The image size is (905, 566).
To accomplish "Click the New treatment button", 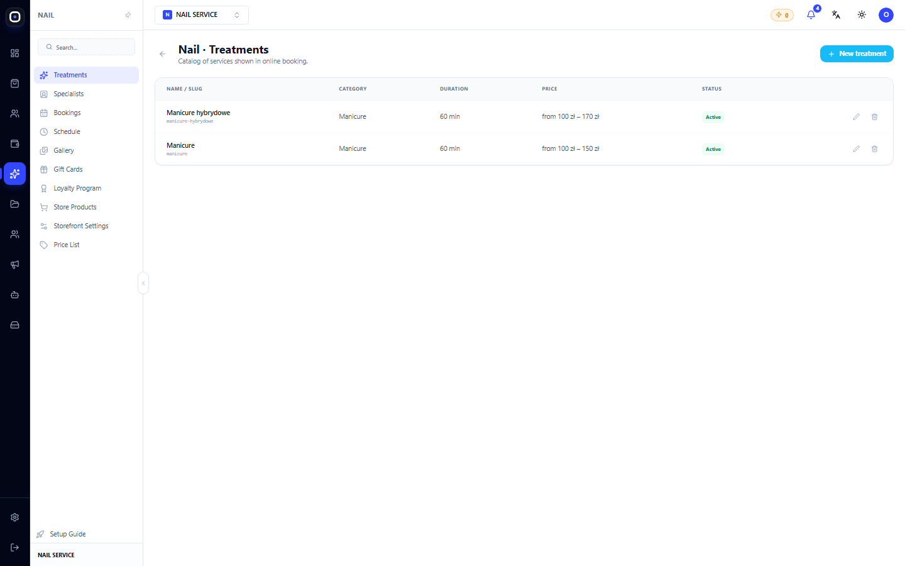I will click(x=857, y=54).
